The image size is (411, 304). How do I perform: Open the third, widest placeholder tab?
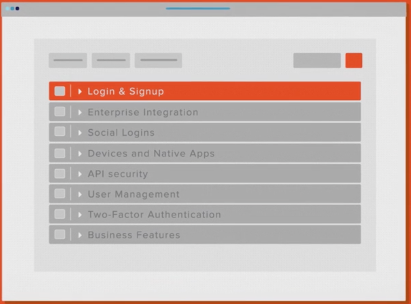pyautogui.click(x=158, y=61)
